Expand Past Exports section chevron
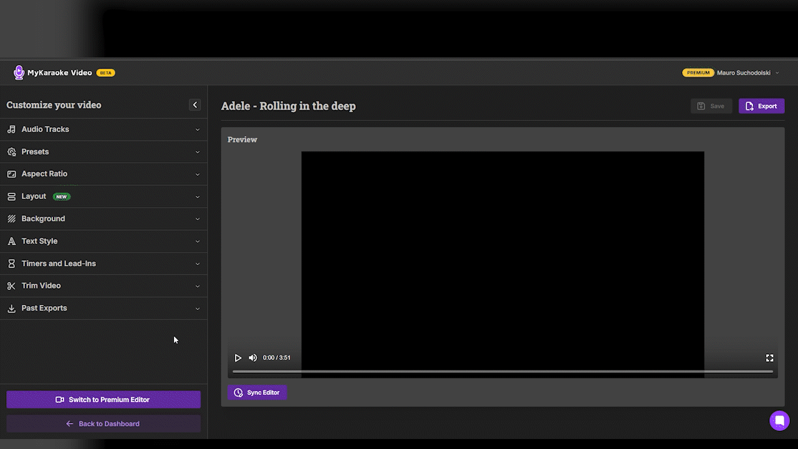 click(198, 309)
